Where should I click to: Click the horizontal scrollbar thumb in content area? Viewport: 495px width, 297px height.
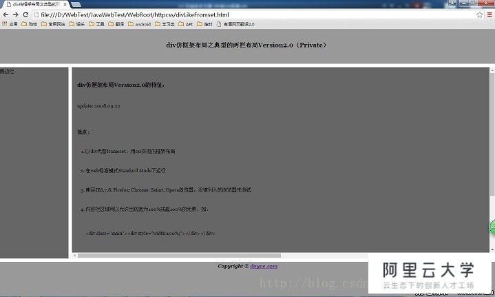pyautogui.click(x=179, y=255)
